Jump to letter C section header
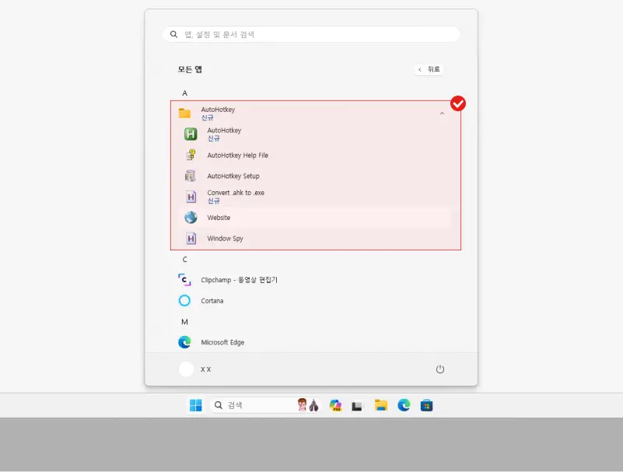 185,260
